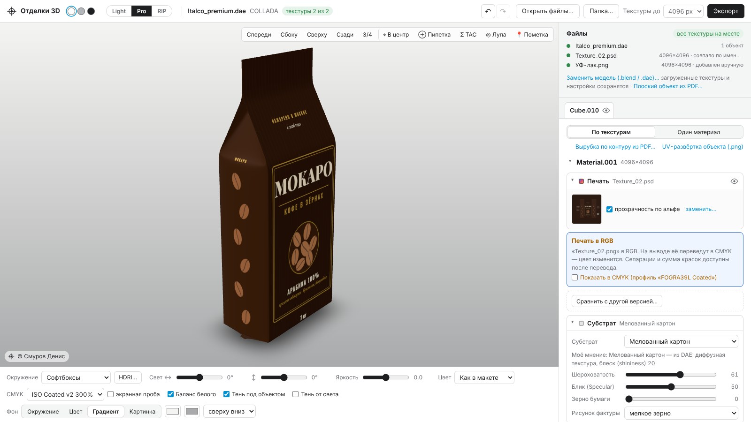Click the Экспорт button
Image resolution: width=751 pixels, height=422 pixels.
[726, 11]
